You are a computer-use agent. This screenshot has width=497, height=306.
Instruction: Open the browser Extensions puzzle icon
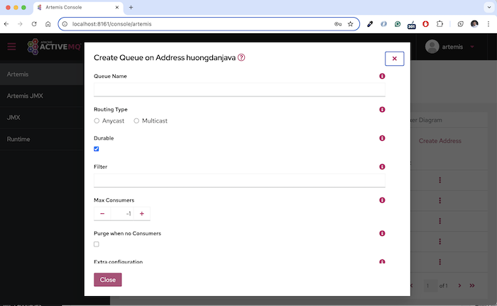click(x=439, y=24)
